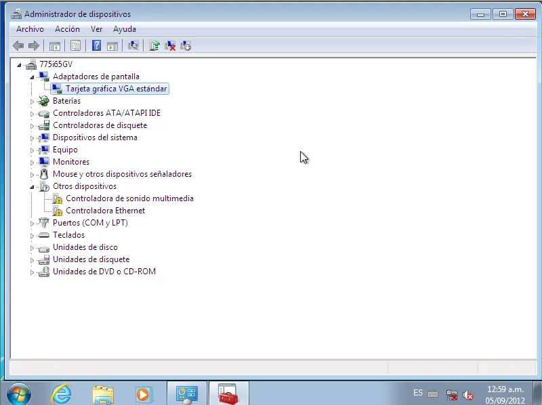Click the Scan for hardware changes icon
Viewport: 542px width, 405px height.
click(x=133, y=45)
